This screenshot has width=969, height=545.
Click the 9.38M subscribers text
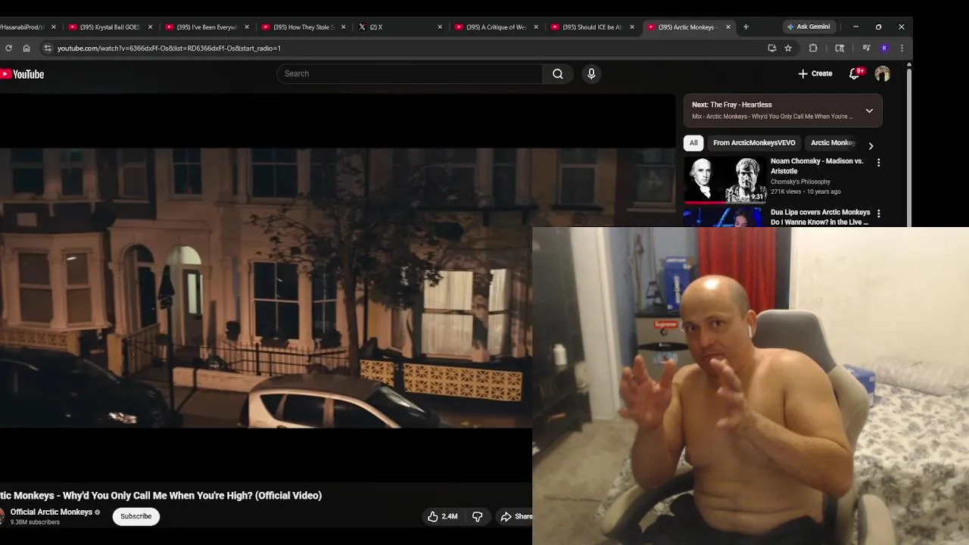click(x=35, y=522)
